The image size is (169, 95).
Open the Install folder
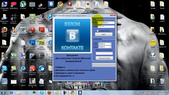click(162, 5)
